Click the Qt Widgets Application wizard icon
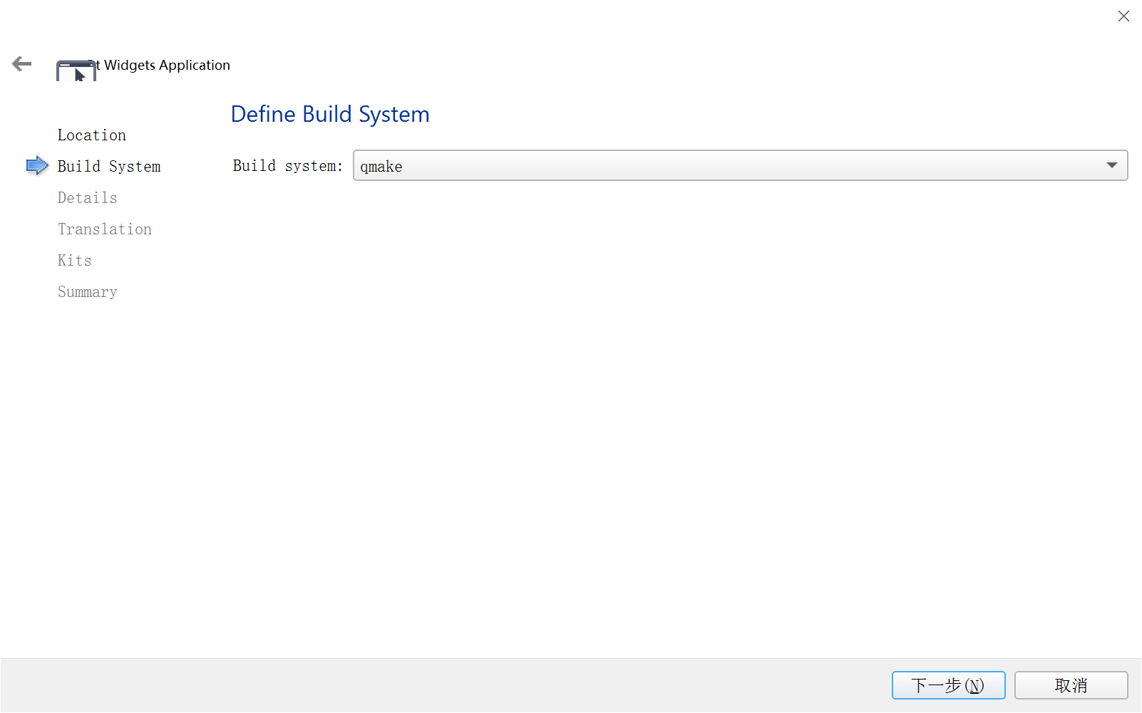1142x713 pixels. click(76, 71)
